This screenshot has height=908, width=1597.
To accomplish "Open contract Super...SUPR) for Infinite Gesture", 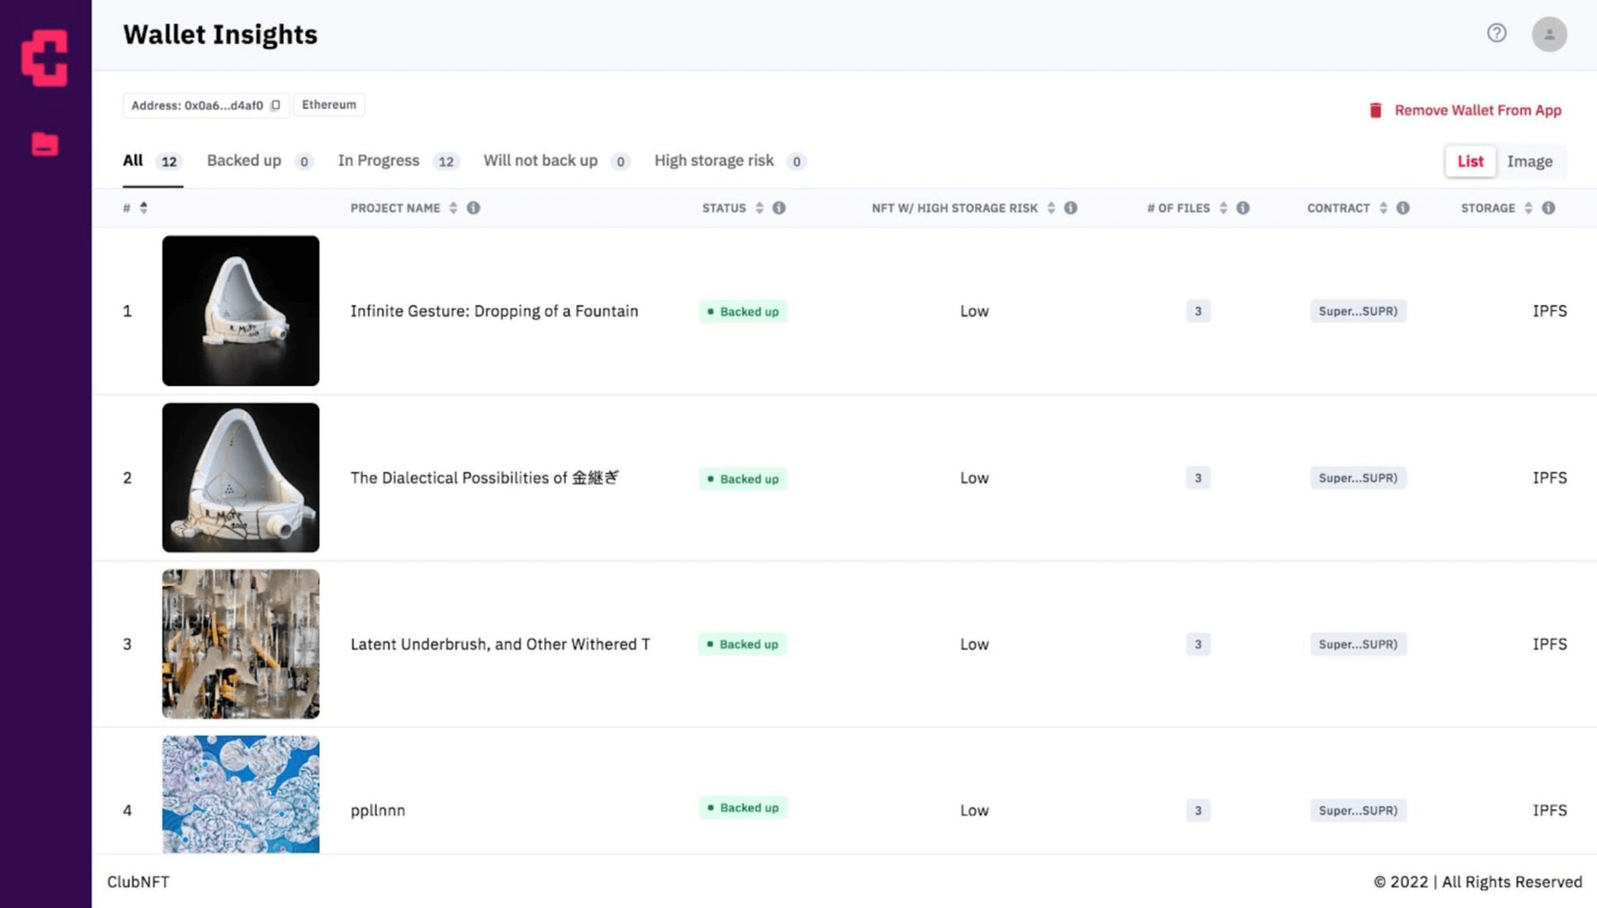I will pyautogui.click(x=1357, y=311).
